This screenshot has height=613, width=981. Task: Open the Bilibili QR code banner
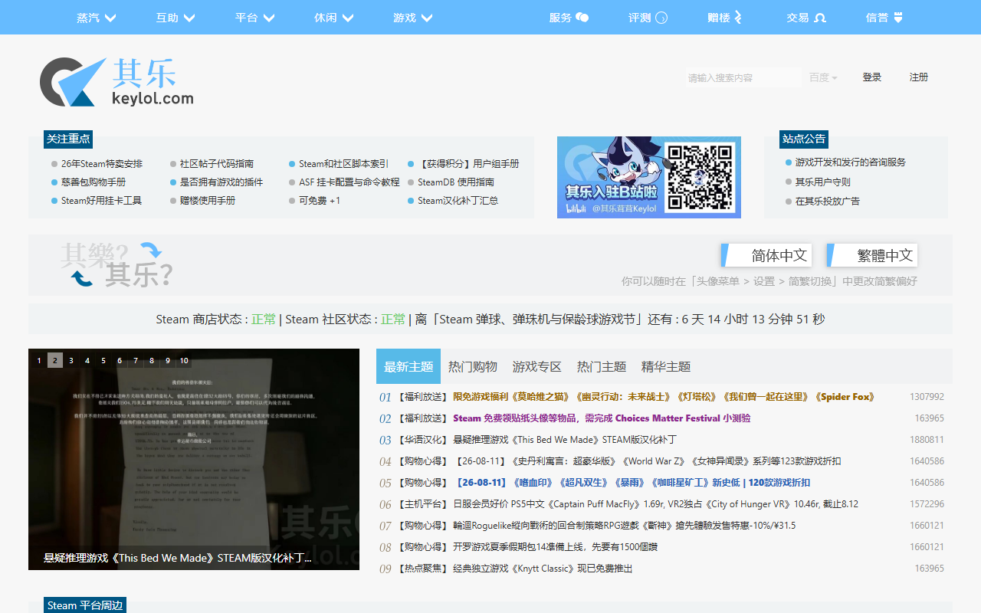(x=649, y=177)
